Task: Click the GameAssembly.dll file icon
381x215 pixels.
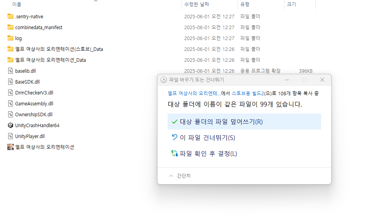Action: pyautogui.click(x=10, y=103)
